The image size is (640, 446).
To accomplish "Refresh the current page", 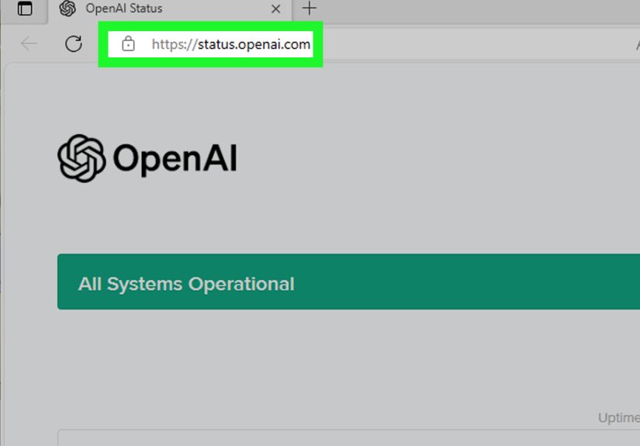I will pyautogui.click(x=74, y=43).
